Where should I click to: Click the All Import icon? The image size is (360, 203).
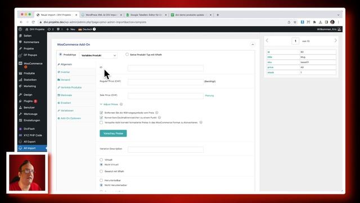coord(20,148)
